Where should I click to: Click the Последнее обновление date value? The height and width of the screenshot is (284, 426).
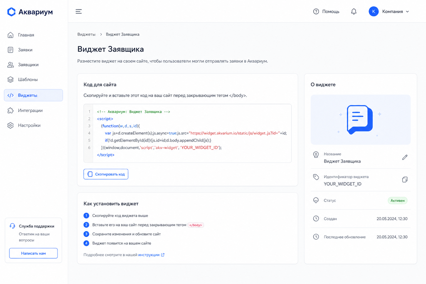tap(392, 237)
